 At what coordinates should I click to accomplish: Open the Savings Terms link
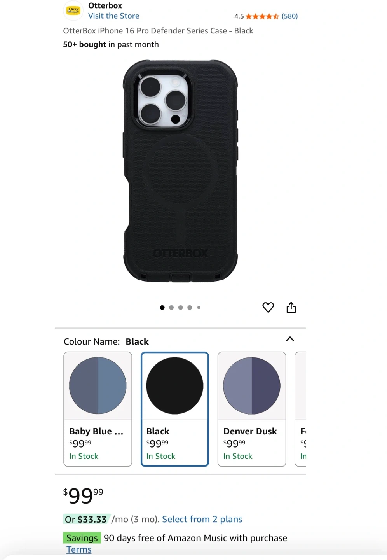[79, 549]
